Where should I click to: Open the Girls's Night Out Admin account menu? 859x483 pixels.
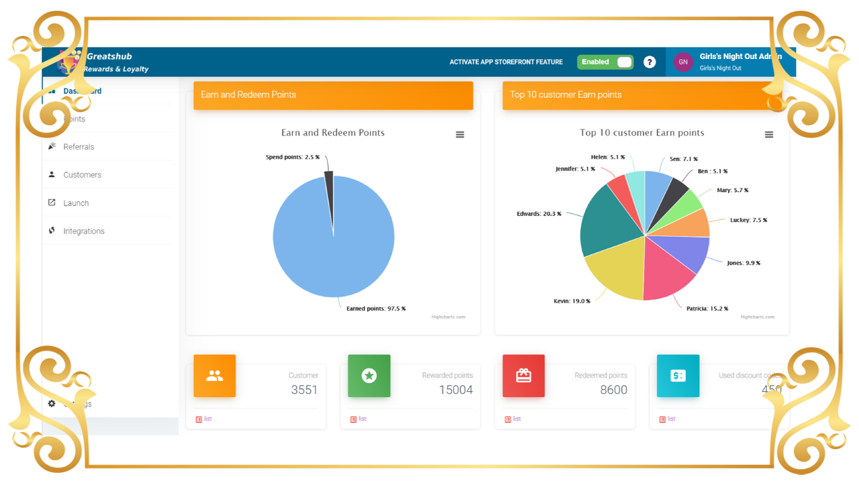click(x=728, y=62)
